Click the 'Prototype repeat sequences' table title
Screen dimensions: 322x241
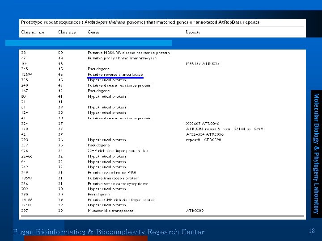tap(140, 22)
